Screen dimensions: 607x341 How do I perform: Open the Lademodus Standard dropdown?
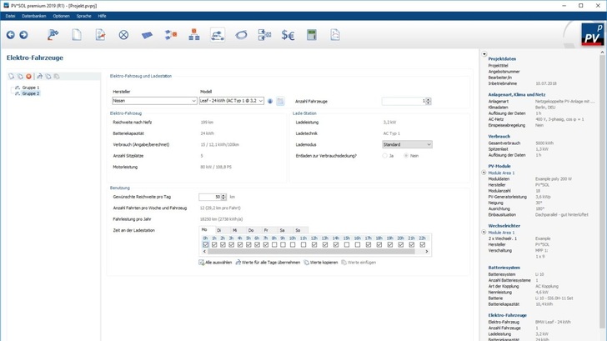coord(407,144)
